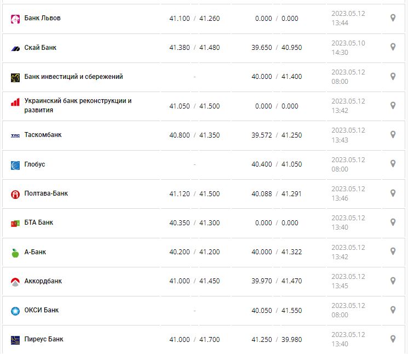Open Банк инвестиций и сбережений link

point(73,77)
